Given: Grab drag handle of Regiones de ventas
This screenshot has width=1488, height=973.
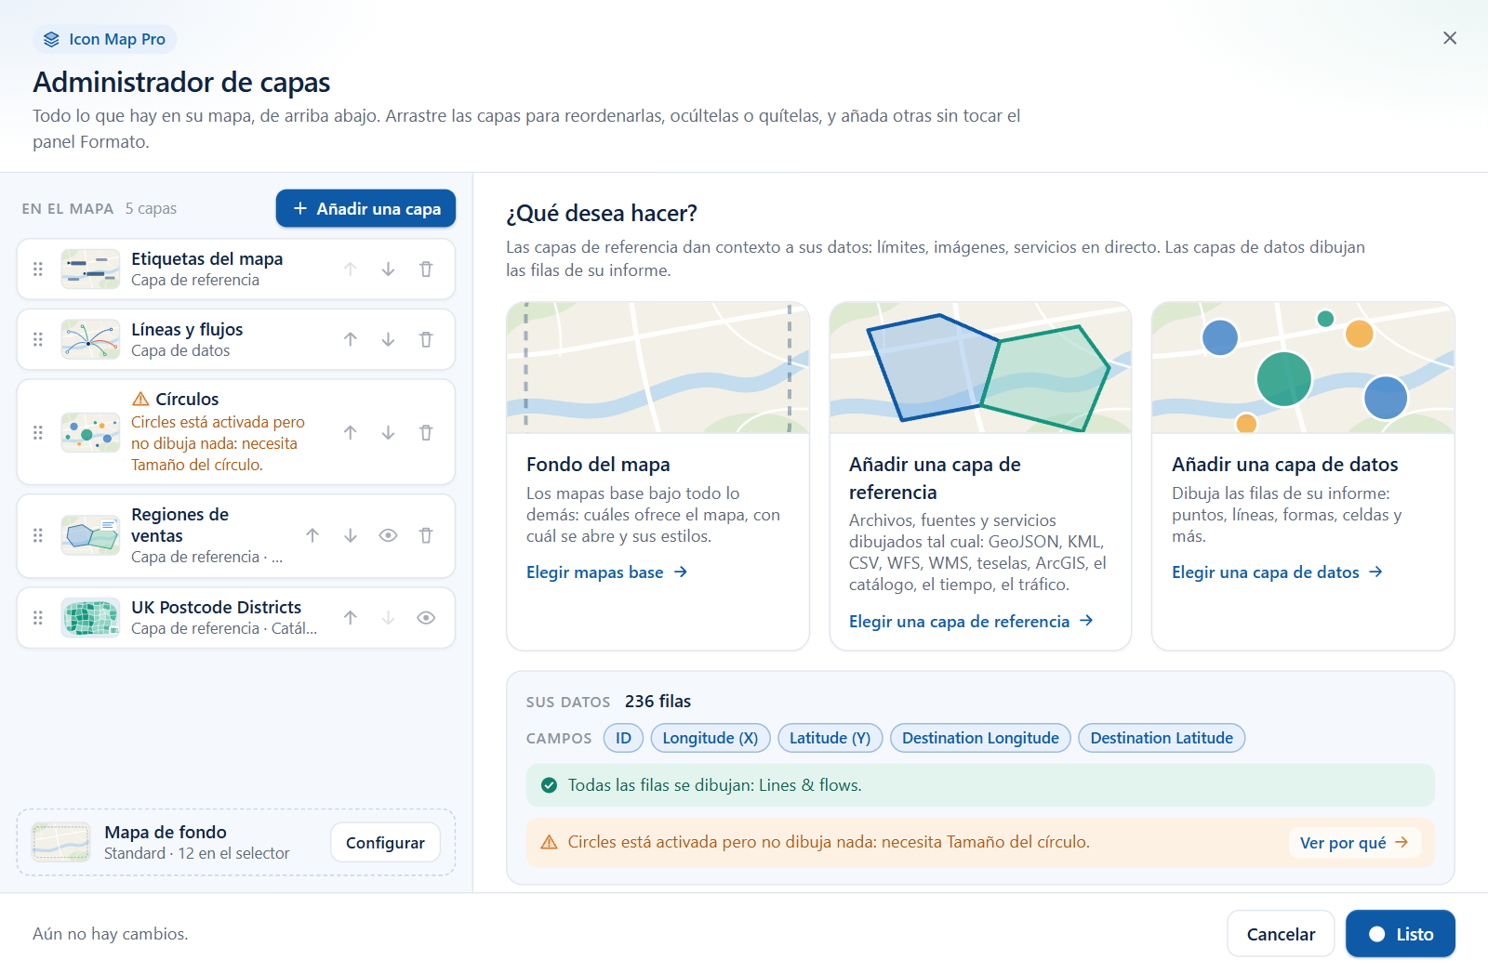Looking at the screenshot, I should coord(38,535).
